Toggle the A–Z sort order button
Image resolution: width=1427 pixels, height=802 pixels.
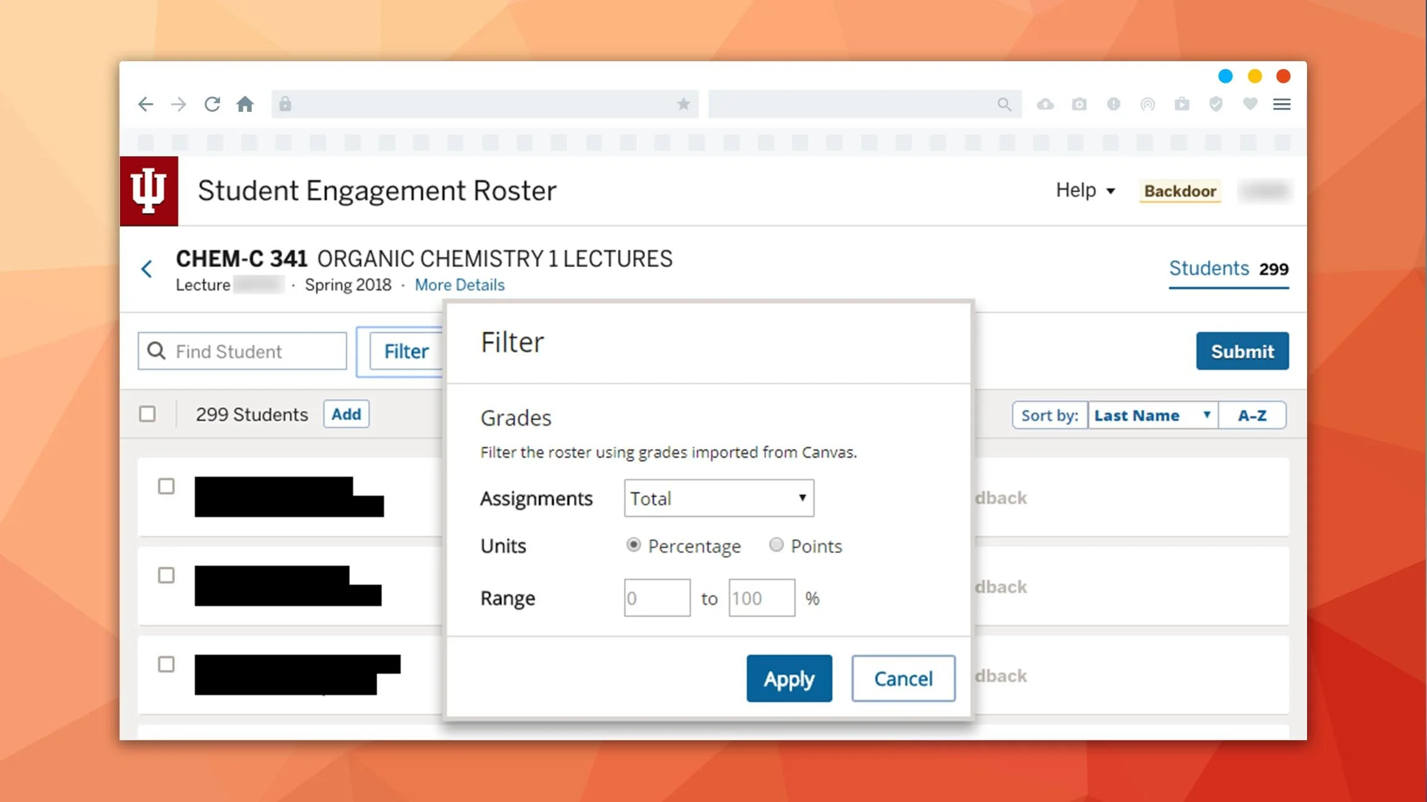pyautogui.click(x=1252, y=415)
